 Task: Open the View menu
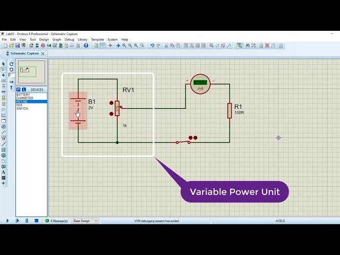(x=22, y=39)
